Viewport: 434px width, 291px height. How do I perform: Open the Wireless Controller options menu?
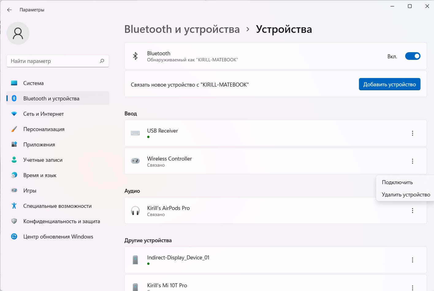413,161
